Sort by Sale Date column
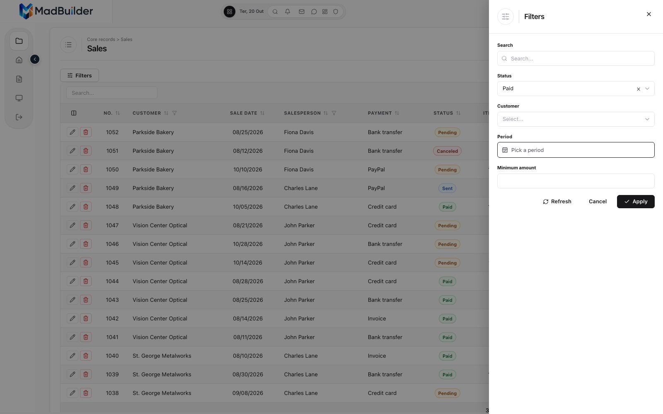The width and height of the screenshot is (663, 414). [x=262, y=113]
